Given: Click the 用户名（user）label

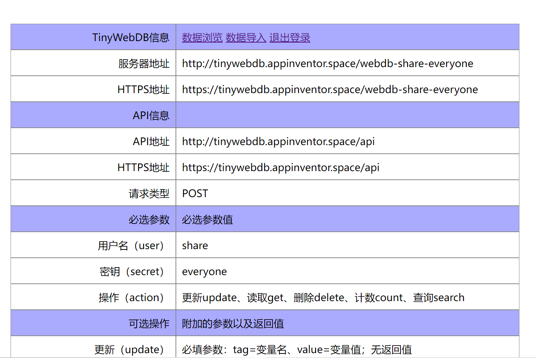Looking at the screenshot, I should (x=131, y=245).
